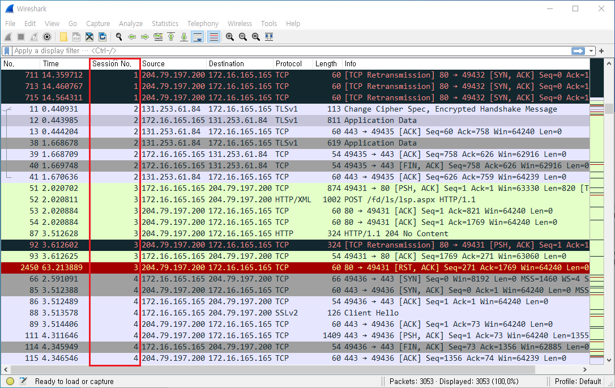
Task: Select packet 11 Change Cipher Spec row
Action: point(295,109)
